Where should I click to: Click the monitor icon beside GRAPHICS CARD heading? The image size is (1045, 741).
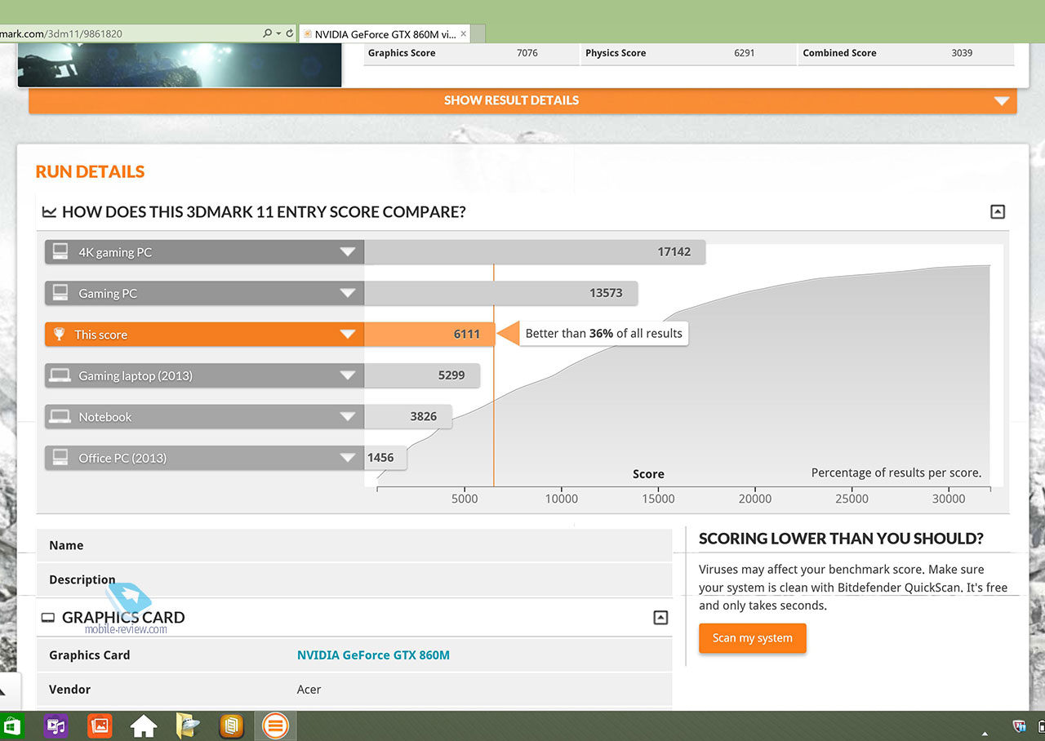tap(48, 618)
